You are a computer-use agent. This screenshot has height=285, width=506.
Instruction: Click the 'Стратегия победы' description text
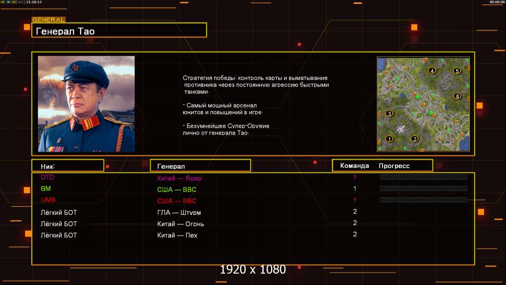coord(256,85)
